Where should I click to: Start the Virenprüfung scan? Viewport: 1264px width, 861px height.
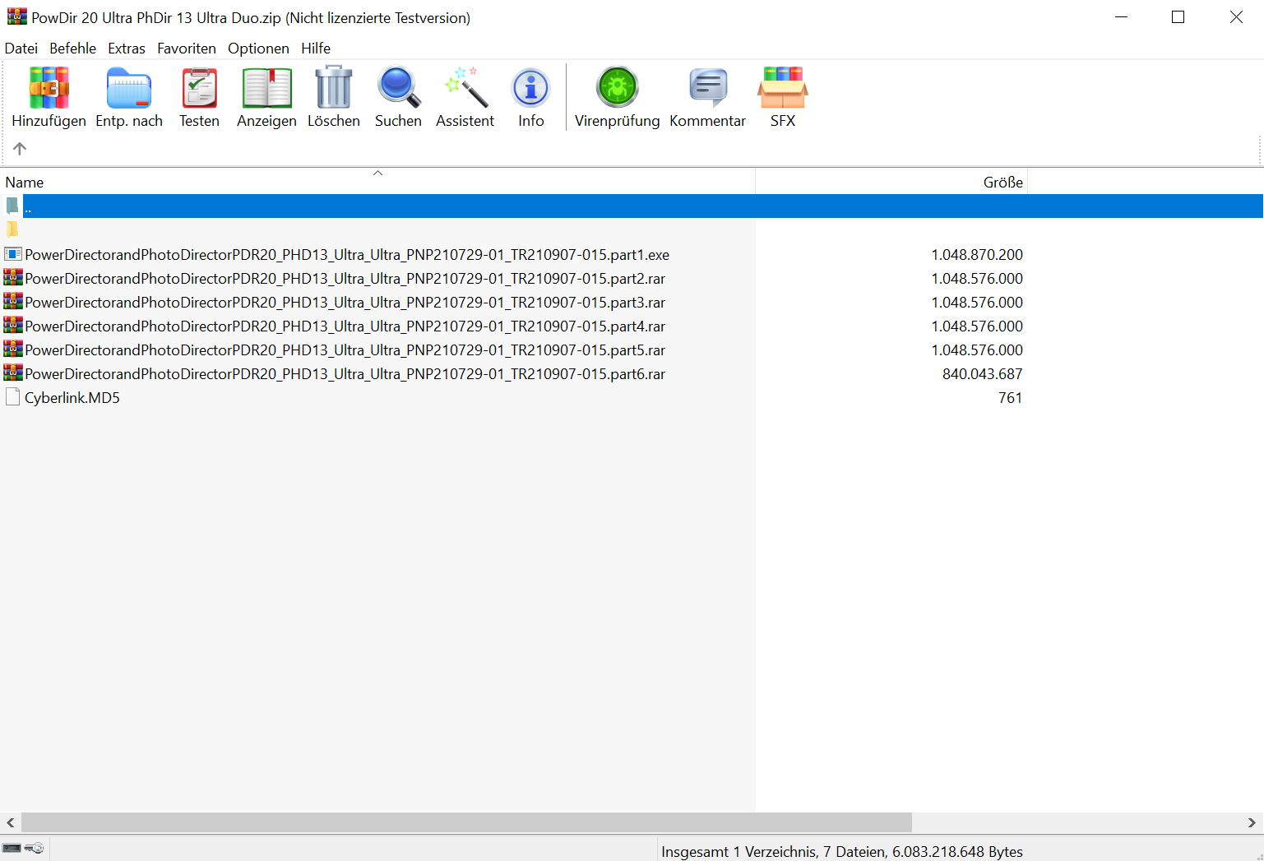[x=617, y=89]
